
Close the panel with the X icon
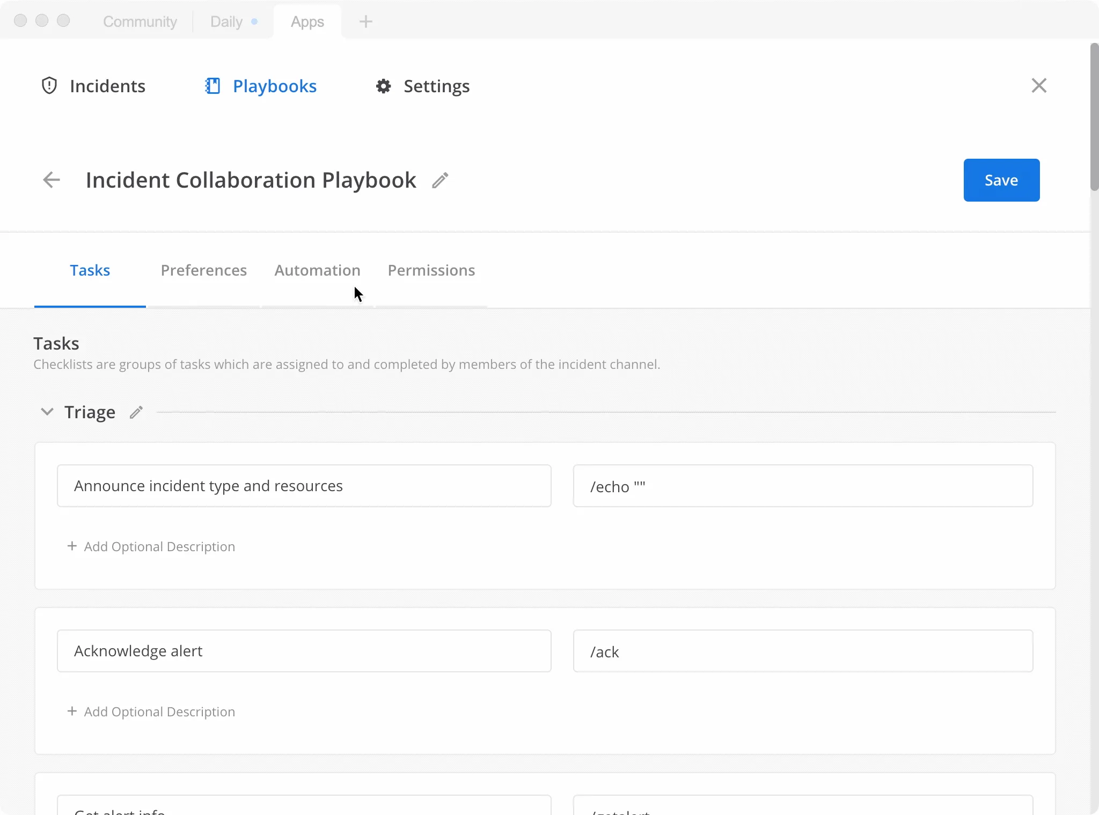pos(1039,85)
